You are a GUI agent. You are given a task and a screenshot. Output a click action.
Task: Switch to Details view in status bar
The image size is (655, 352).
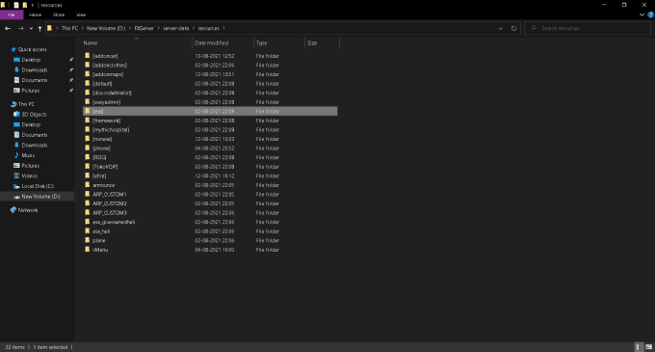tap(638, 347)
